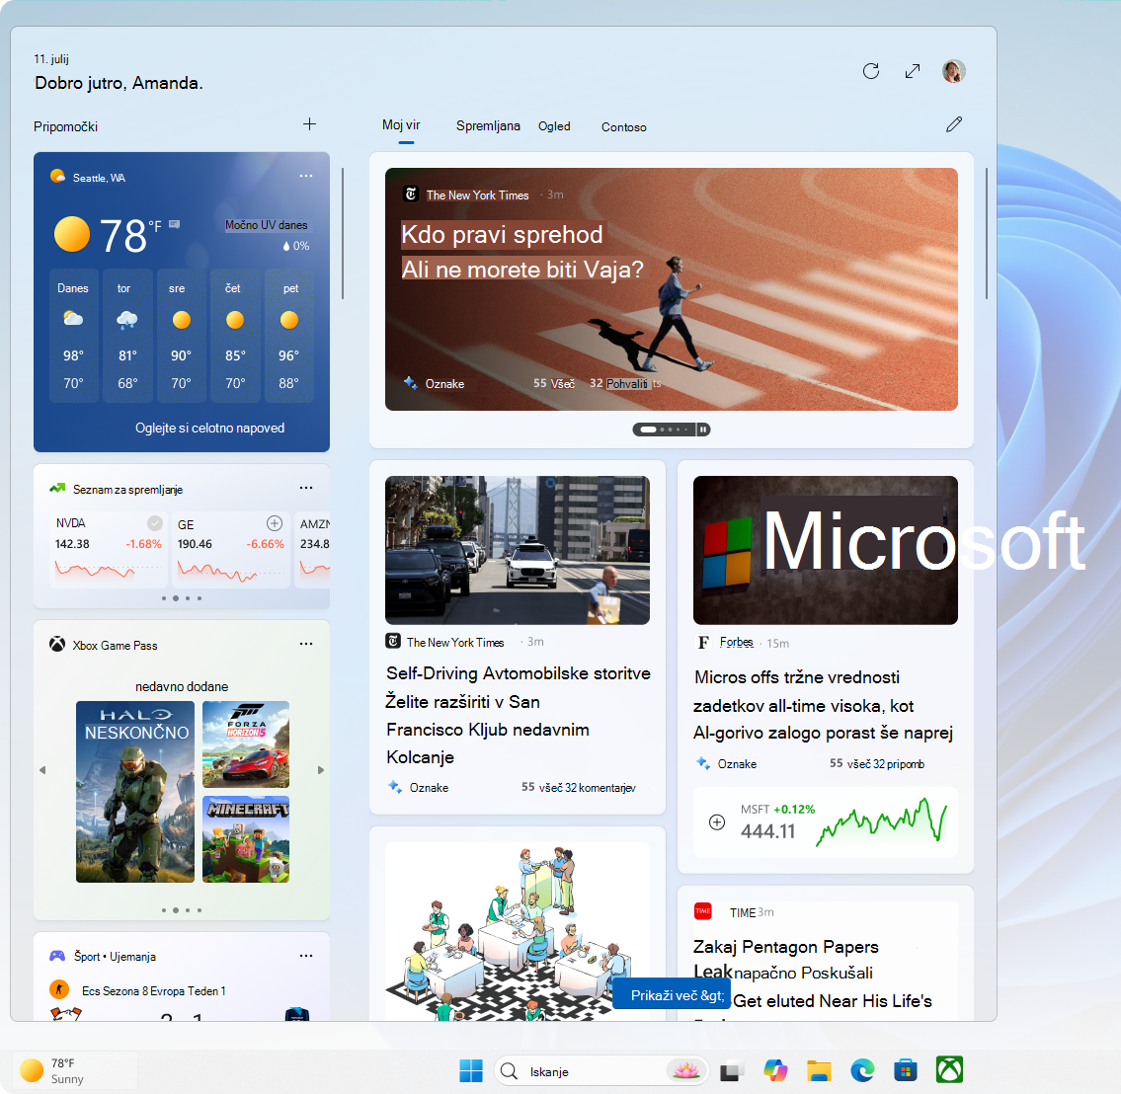Open Task View on taskbar

pos(731,1071)
